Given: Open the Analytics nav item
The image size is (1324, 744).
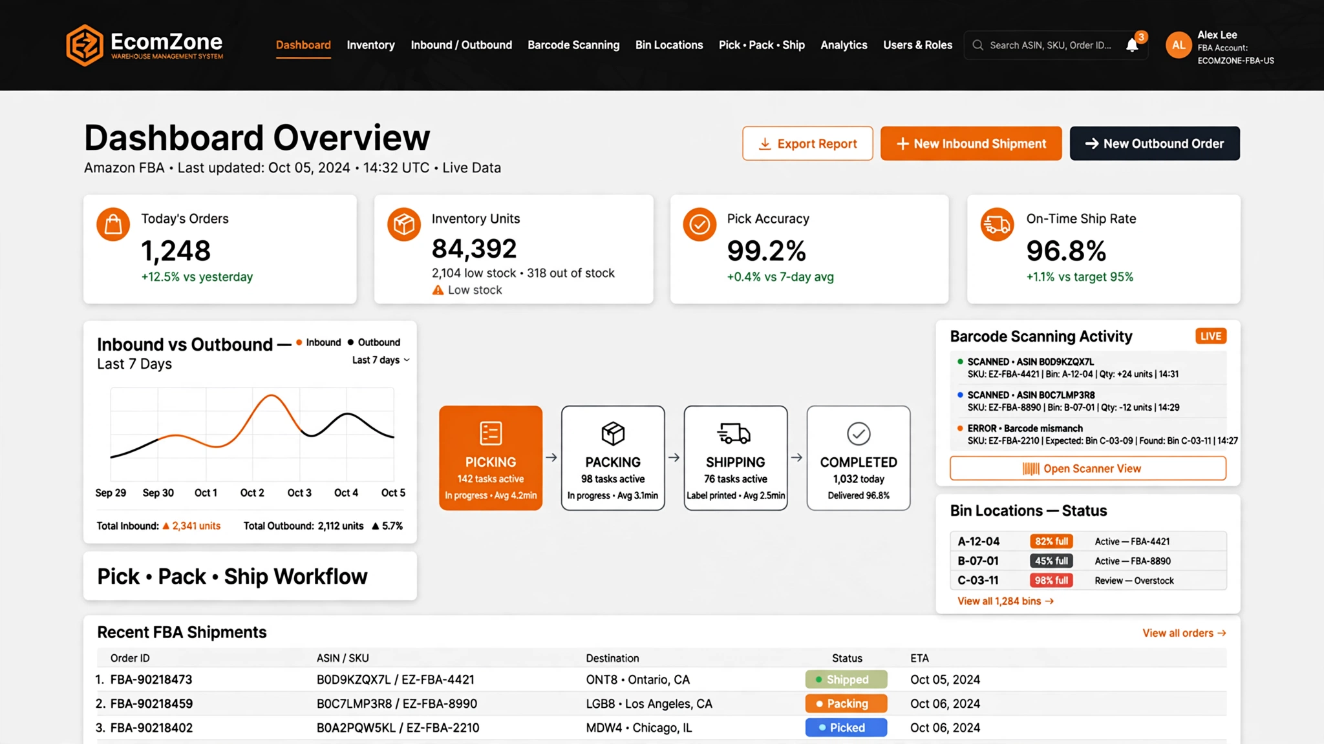Looking at the screenshot, I should (x=844, y=45).
